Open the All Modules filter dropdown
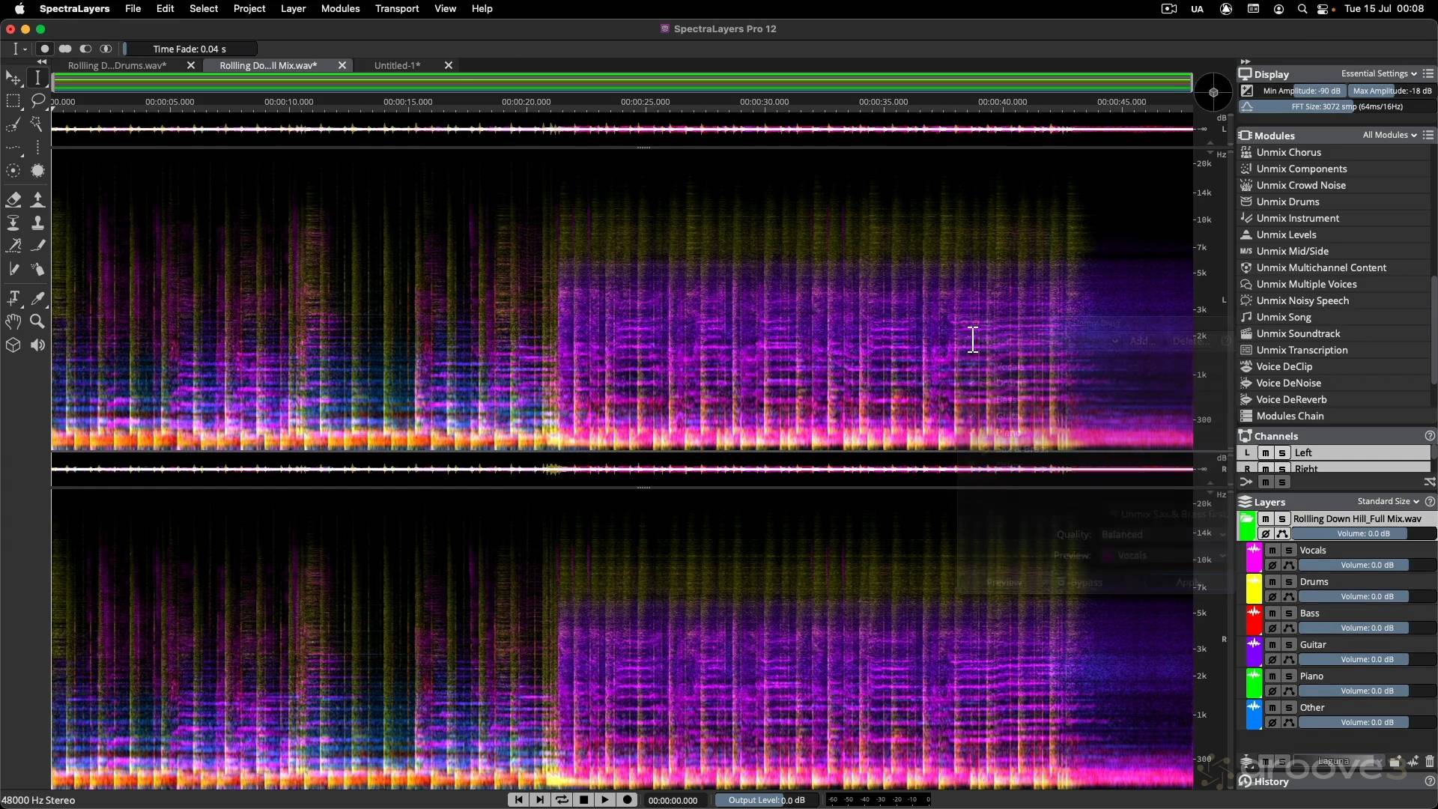This screenshot has height=809, width=1438. tap(1389, 136)
